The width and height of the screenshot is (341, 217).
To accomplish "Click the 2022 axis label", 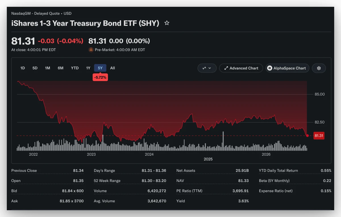I will coord(33,154).
